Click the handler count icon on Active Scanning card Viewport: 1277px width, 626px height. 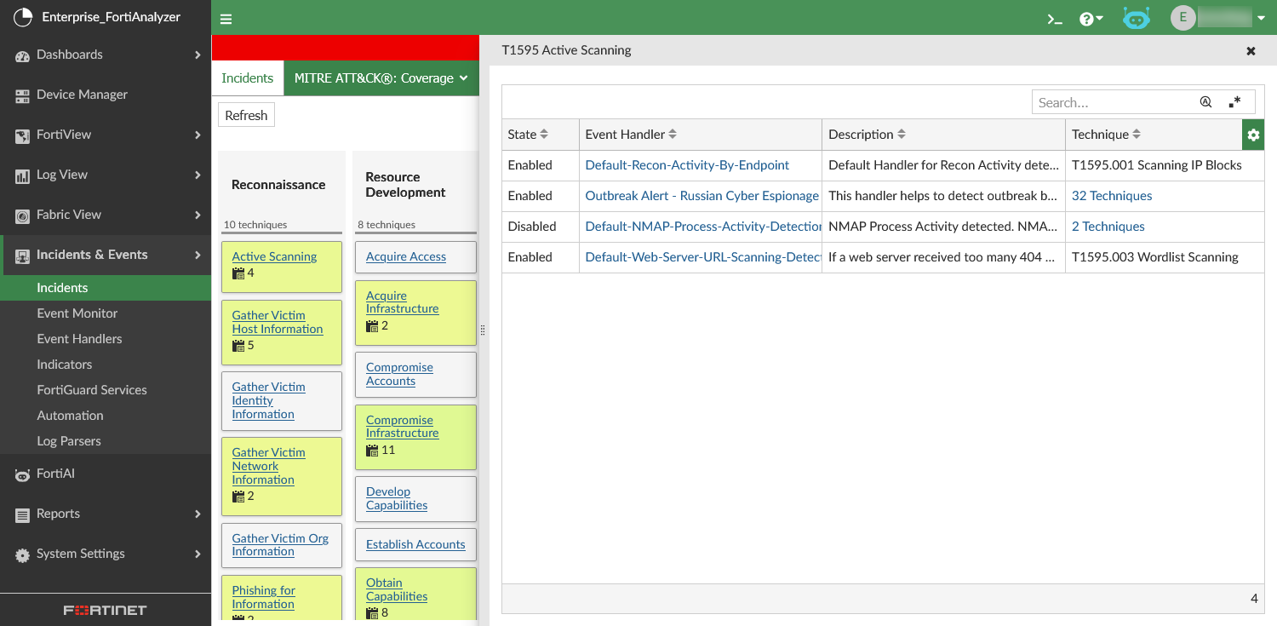point(238,273)
